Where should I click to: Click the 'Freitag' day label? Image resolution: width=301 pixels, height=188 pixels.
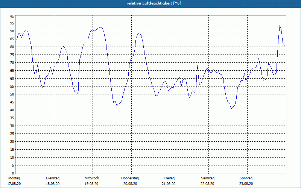(169, 178)
